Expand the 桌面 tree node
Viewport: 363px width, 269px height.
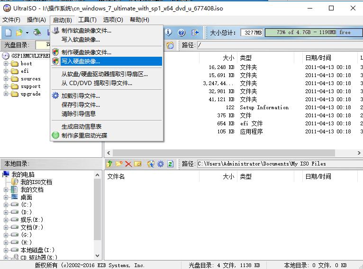coord(6,198)
